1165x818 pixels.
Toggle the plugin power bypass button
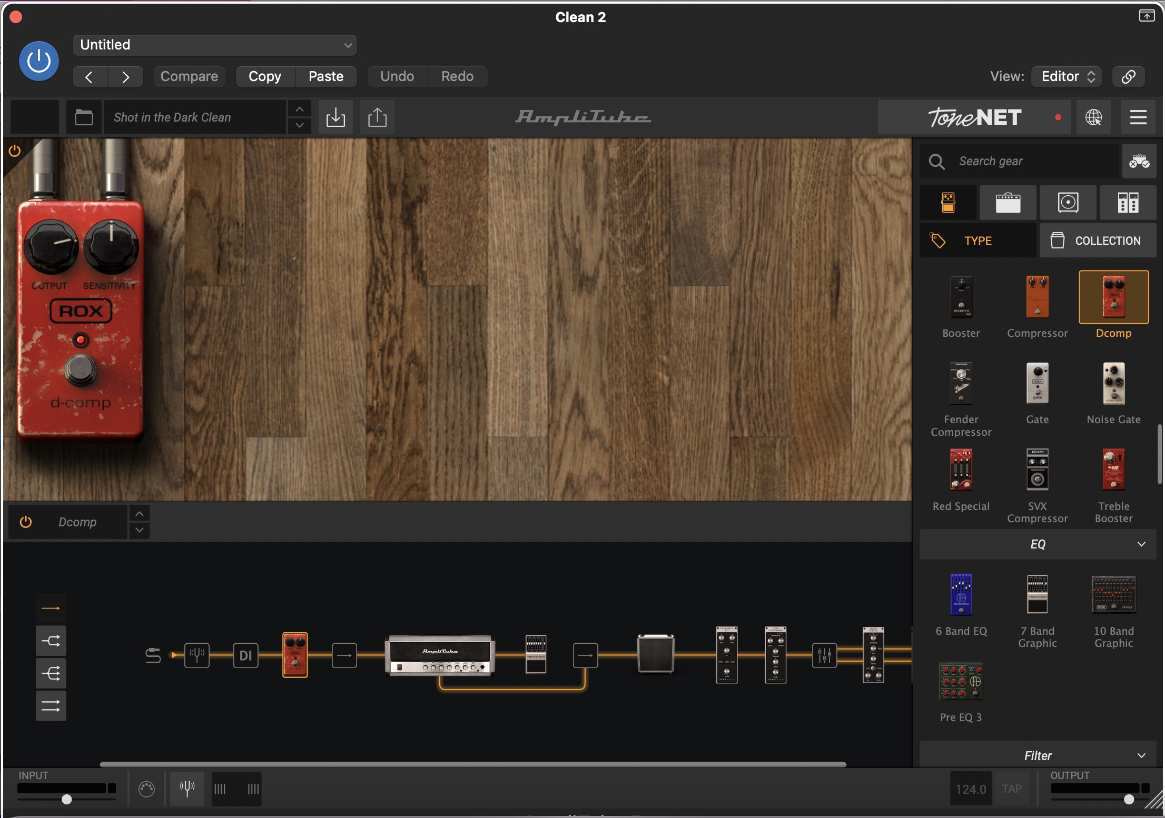coord(38,61)
